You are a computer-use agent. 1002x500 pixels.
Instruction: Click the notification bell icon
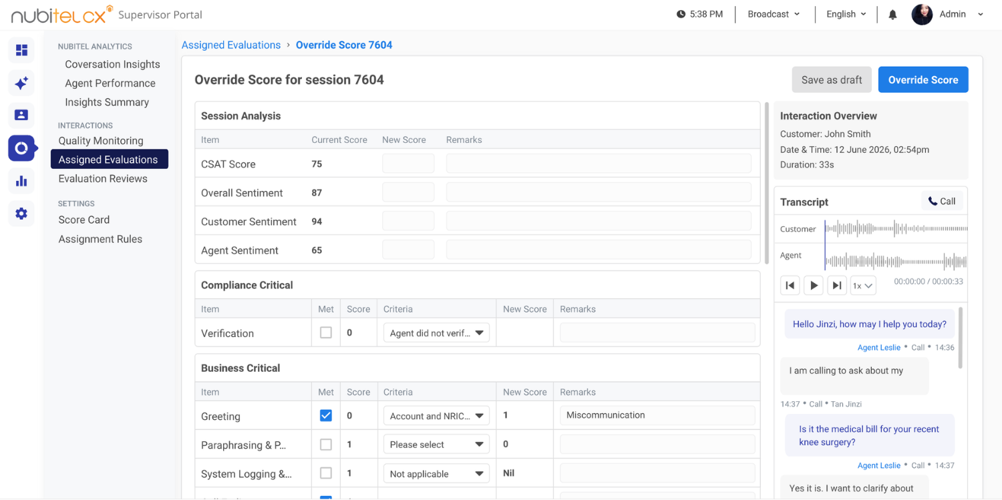click(x=892, y=15)
